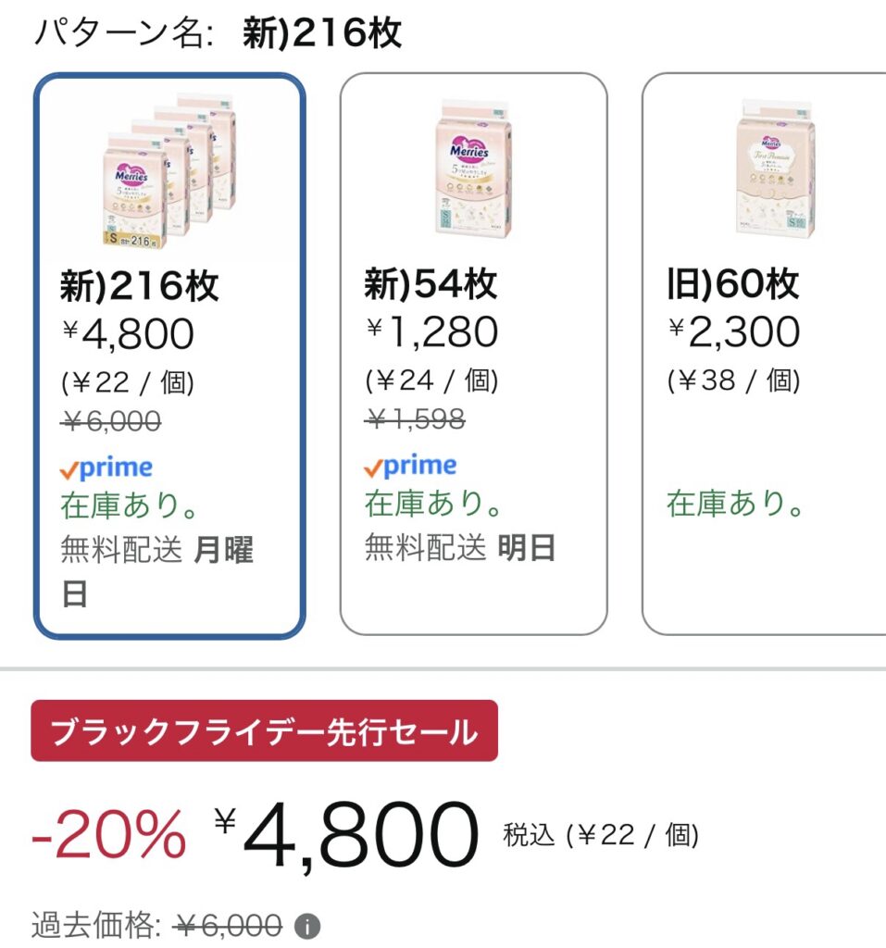The height and width of the screenshot is (948, 886).
Task: Click the crossed-out ¥6,000 past price at bottom
Action: pos(229,924)
